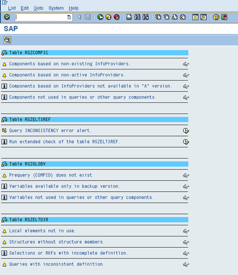Screen dimensions: 238x275
Task: Display Local elements not in use results
Action: (x=186, y=231)
